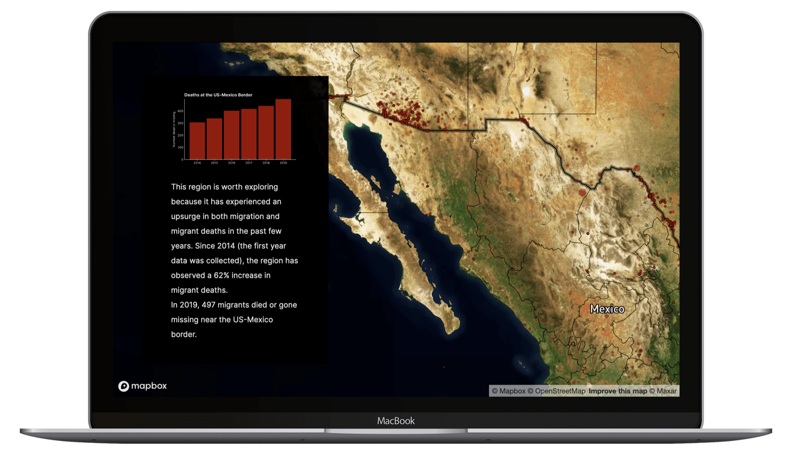Open the © OpenStreetMap attribution link
The width and height of the screenshot is (792, 461).
(x=556, y=391)
